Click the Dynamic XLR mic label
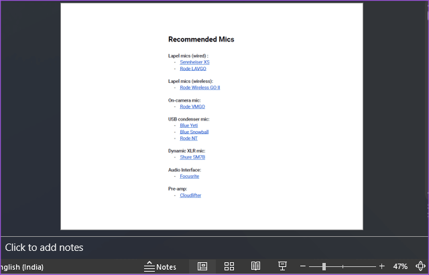 click(186, 151)
